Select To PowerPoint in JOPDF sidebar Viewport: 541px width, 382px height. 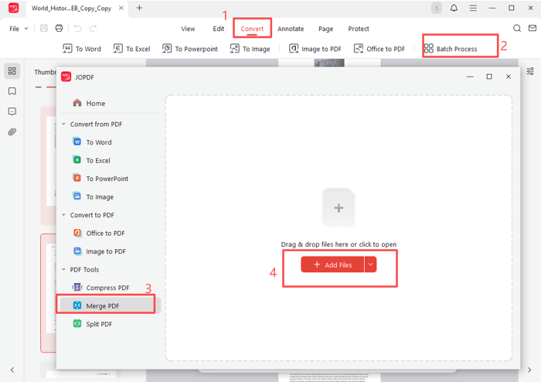(x=100, y=179)
